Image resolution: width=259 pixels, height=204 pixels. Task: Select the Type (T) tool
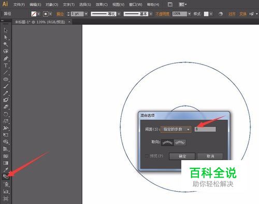(6, 66)
